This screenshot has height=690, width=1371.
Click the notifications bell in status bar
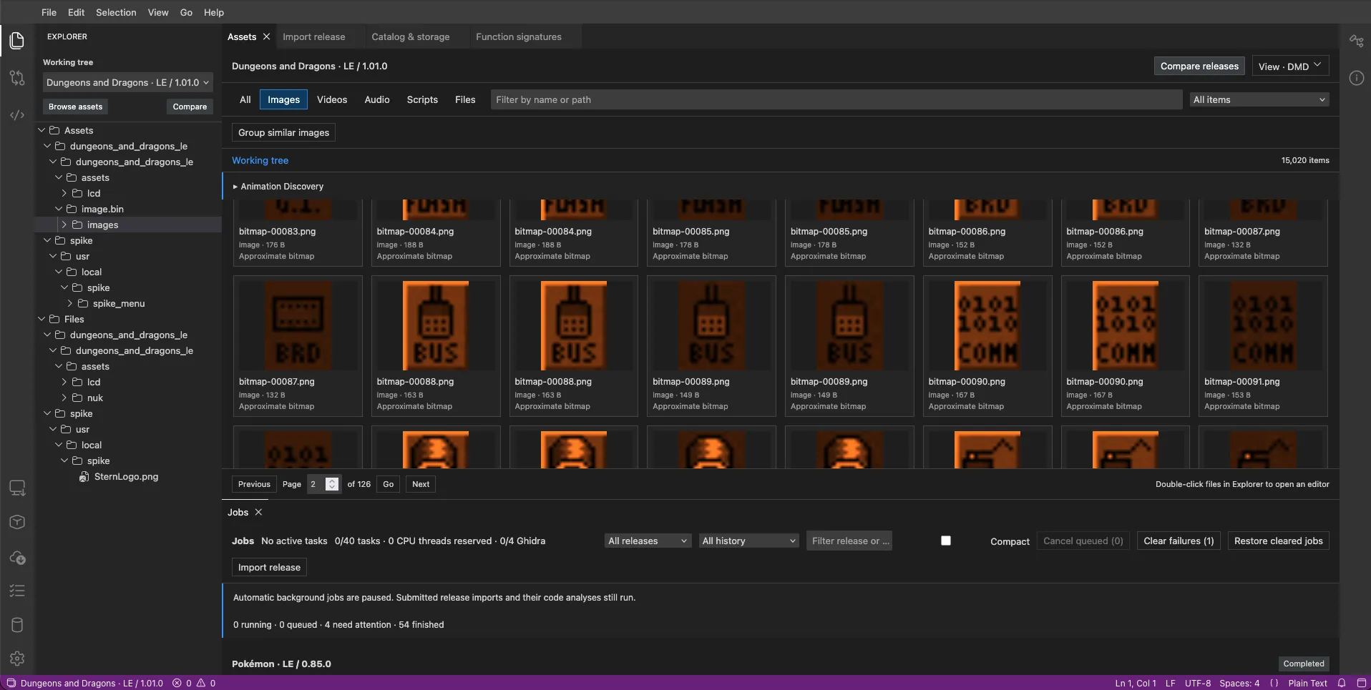pos(1342,683)
